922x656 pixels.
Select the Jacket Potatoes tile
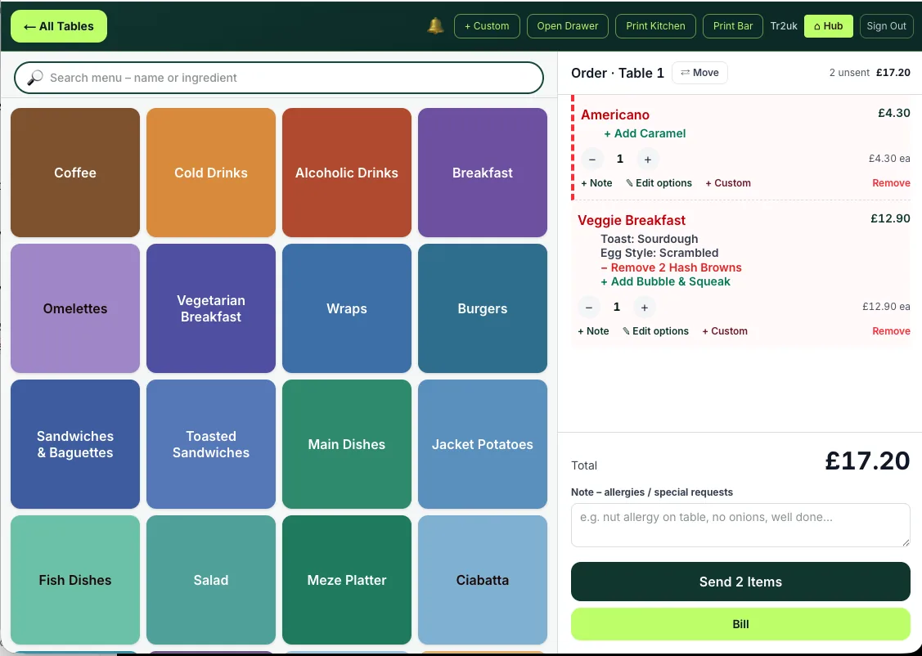pos(483,444)
